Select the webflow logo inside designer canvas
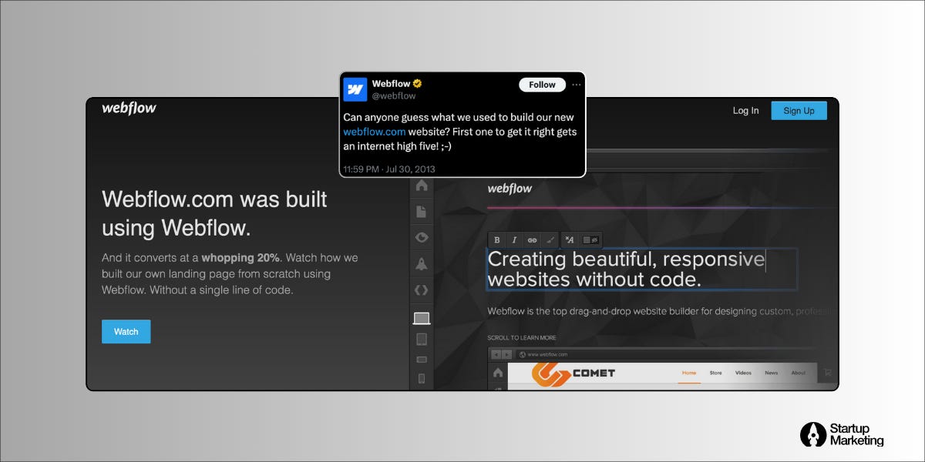This screenshot has height=462, width=925. tap(510, 188)
